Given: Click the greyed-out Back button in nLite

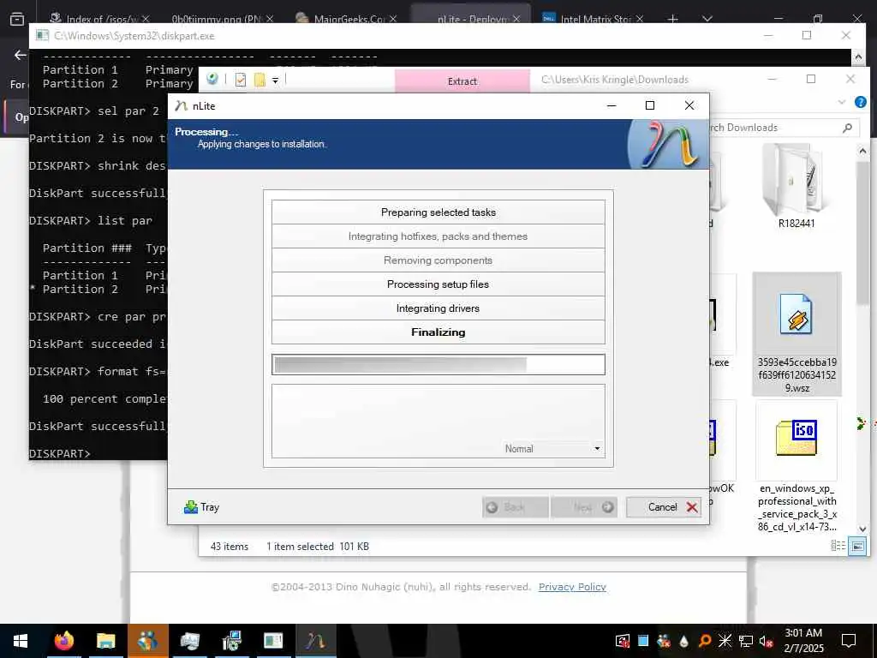Looking at the screenshot, I should (x=515, y=507).
